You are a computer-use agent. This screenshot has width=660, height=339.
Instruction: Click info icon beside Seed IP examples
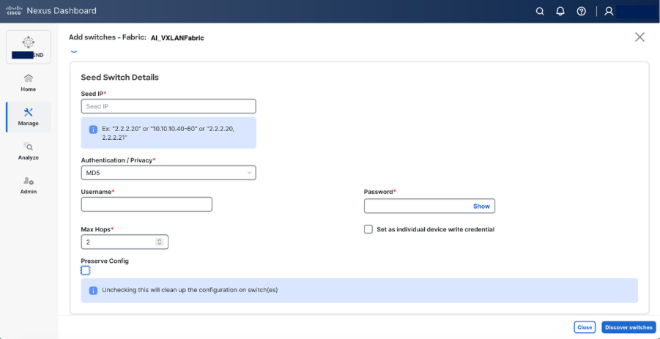[x=93, y=130]
